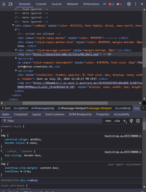Image resolution: width=146 pixels, height=192 pixels.
Task: Select div.rightcol breadcrumb
Action: 21,108
